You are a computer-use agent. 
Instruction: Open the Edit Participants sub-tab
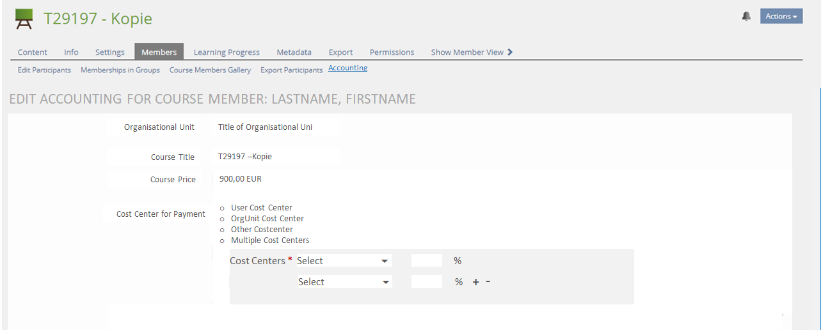pos(44,70)
